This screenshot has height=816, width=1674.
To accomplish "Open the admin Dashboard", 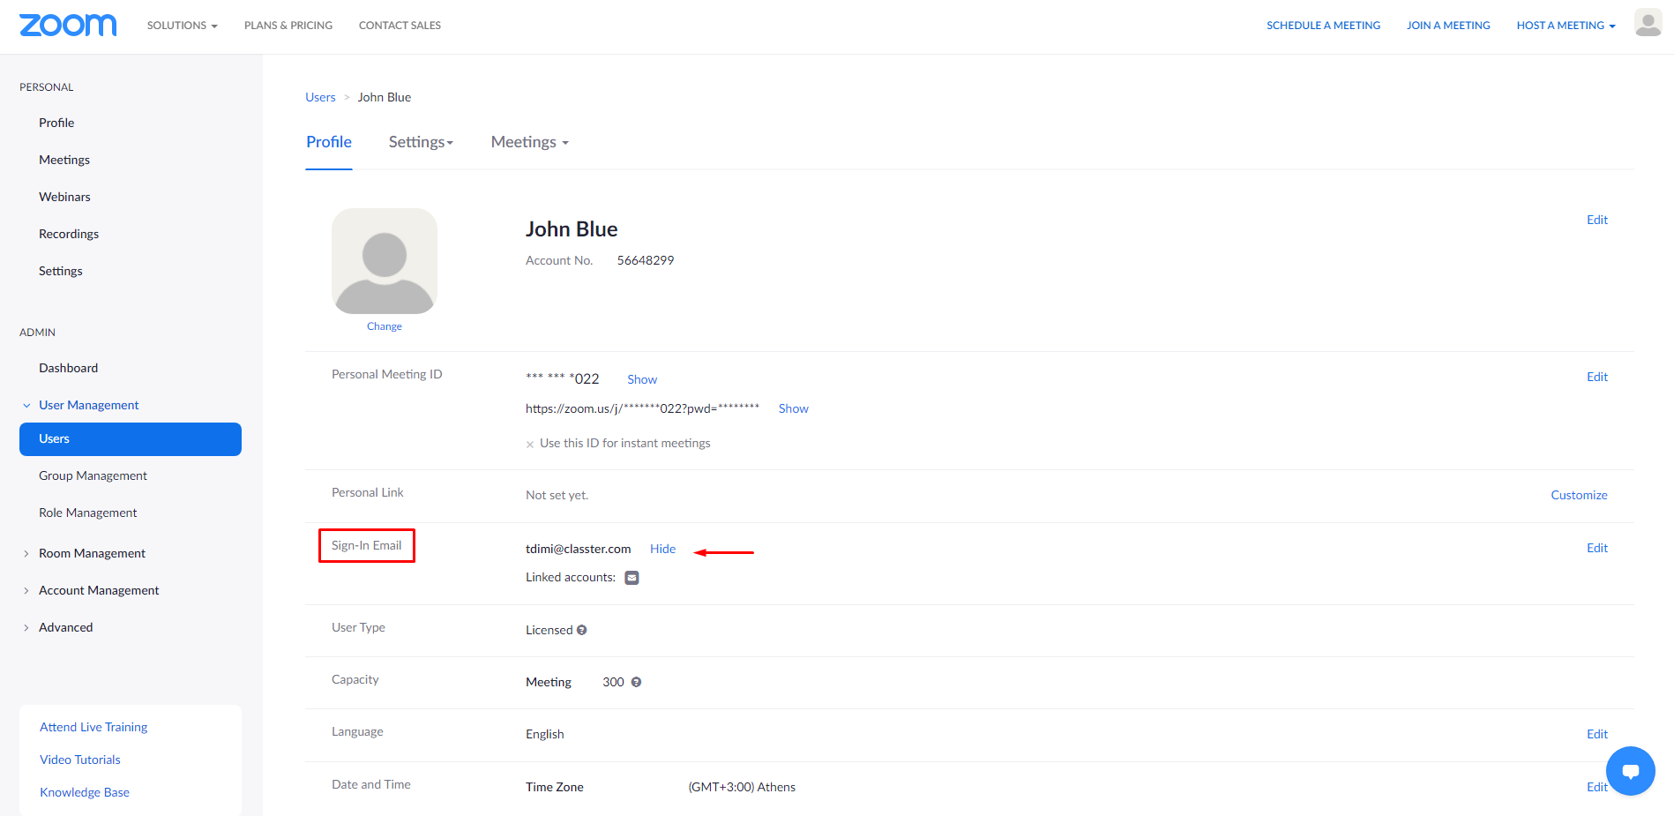I will [68, 368].
